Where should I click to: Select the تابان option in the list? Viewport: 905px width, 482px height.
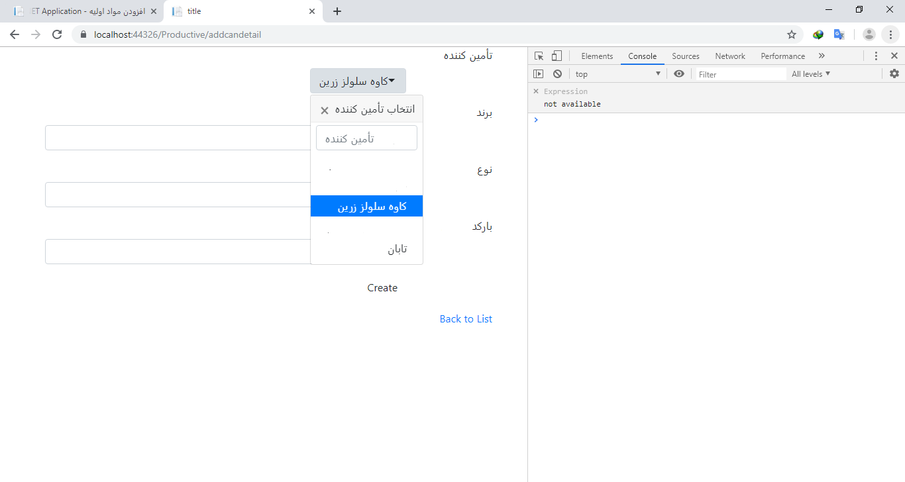(x=366, y=249)
